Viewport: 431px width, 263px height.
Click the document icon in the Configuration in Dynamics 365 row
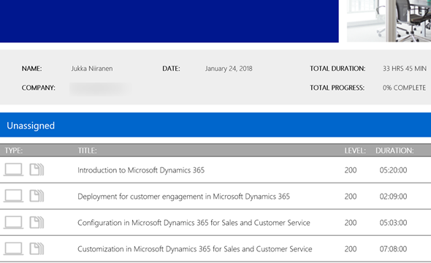(37, 222)
